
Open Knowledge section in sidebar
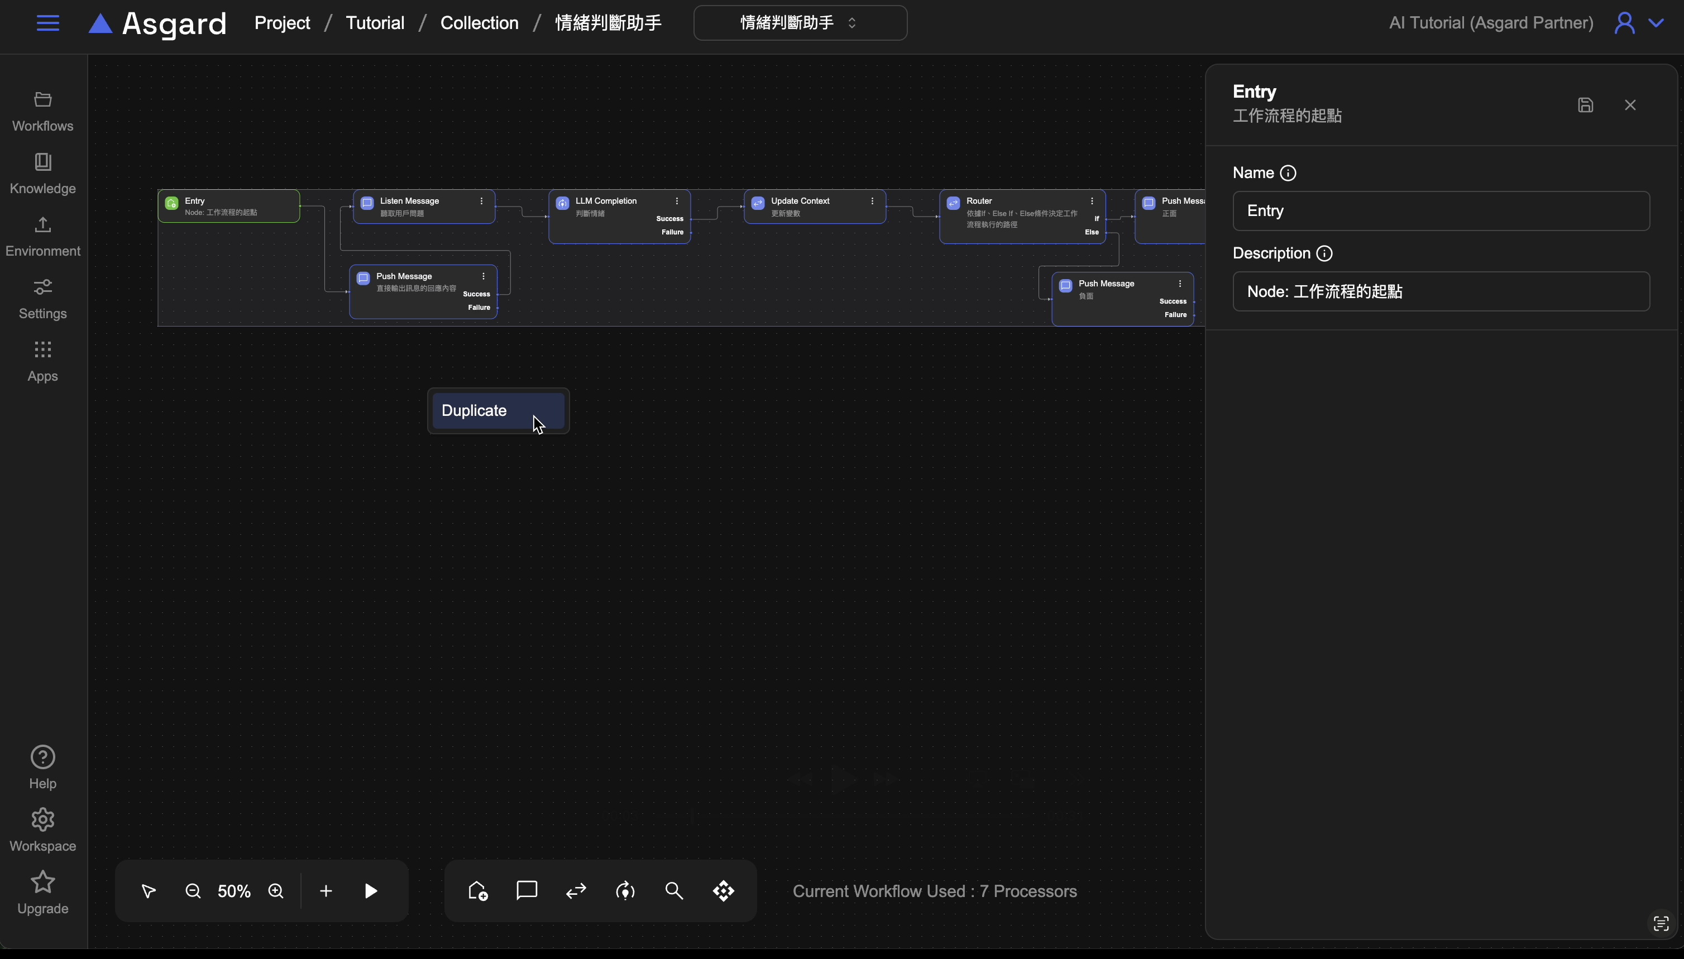tap(43, 174)
